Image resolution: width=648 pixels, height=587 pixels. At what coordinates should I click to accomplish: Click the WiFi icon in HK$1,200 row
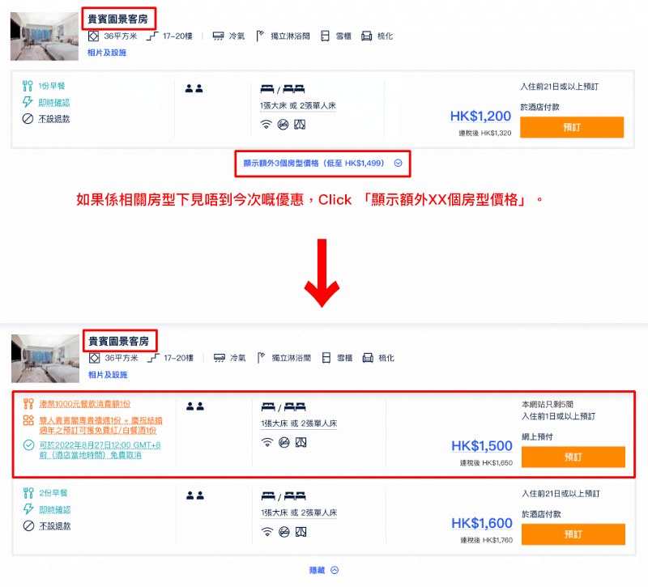266,125
